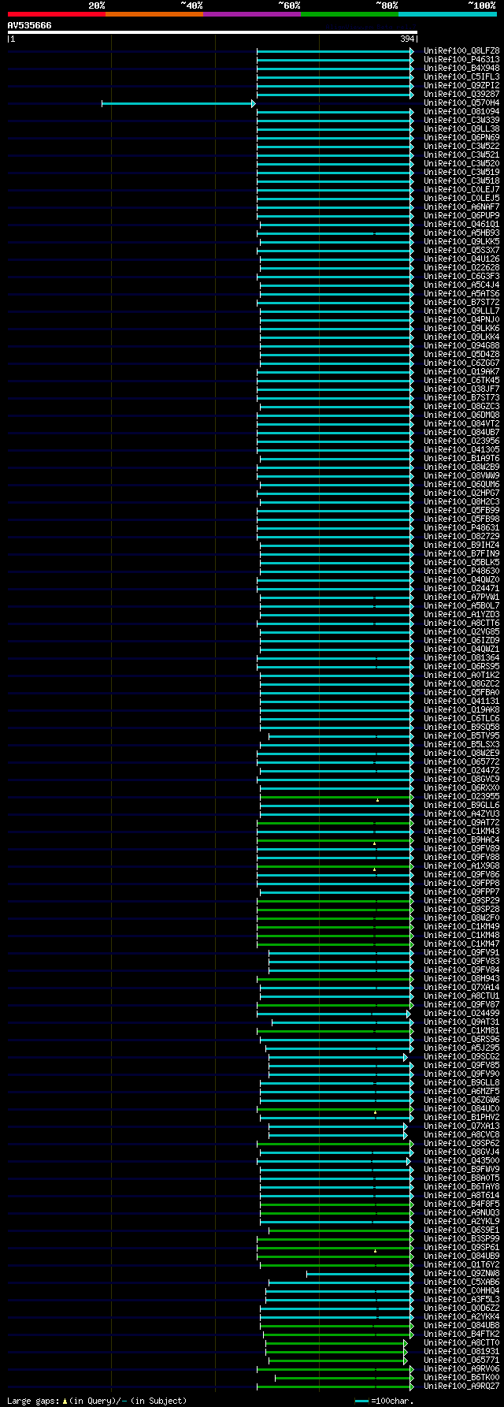Click the orange ~40% identity color bar
This screenshot has width=504, height=1407.
pos(154,13)
